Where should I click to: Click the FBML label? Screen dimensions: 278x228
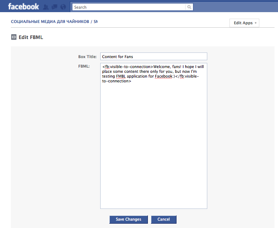pos(84,66)
